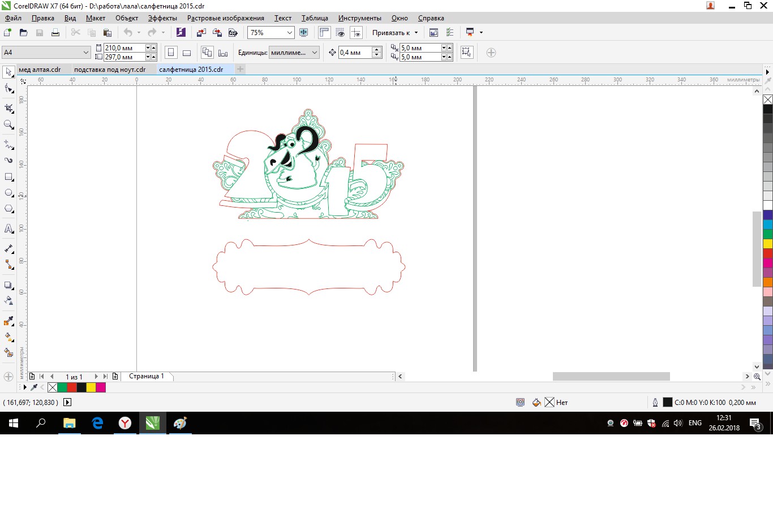Click the Publish to PDF icon

click(233, 33)
